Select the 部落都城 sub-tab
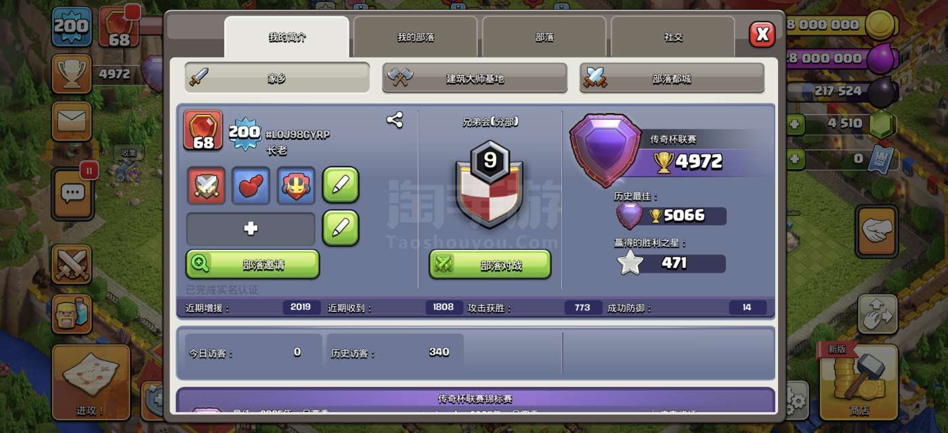Image resolution: width=948 pixels, height=433 pixels. tap(672, 78)
